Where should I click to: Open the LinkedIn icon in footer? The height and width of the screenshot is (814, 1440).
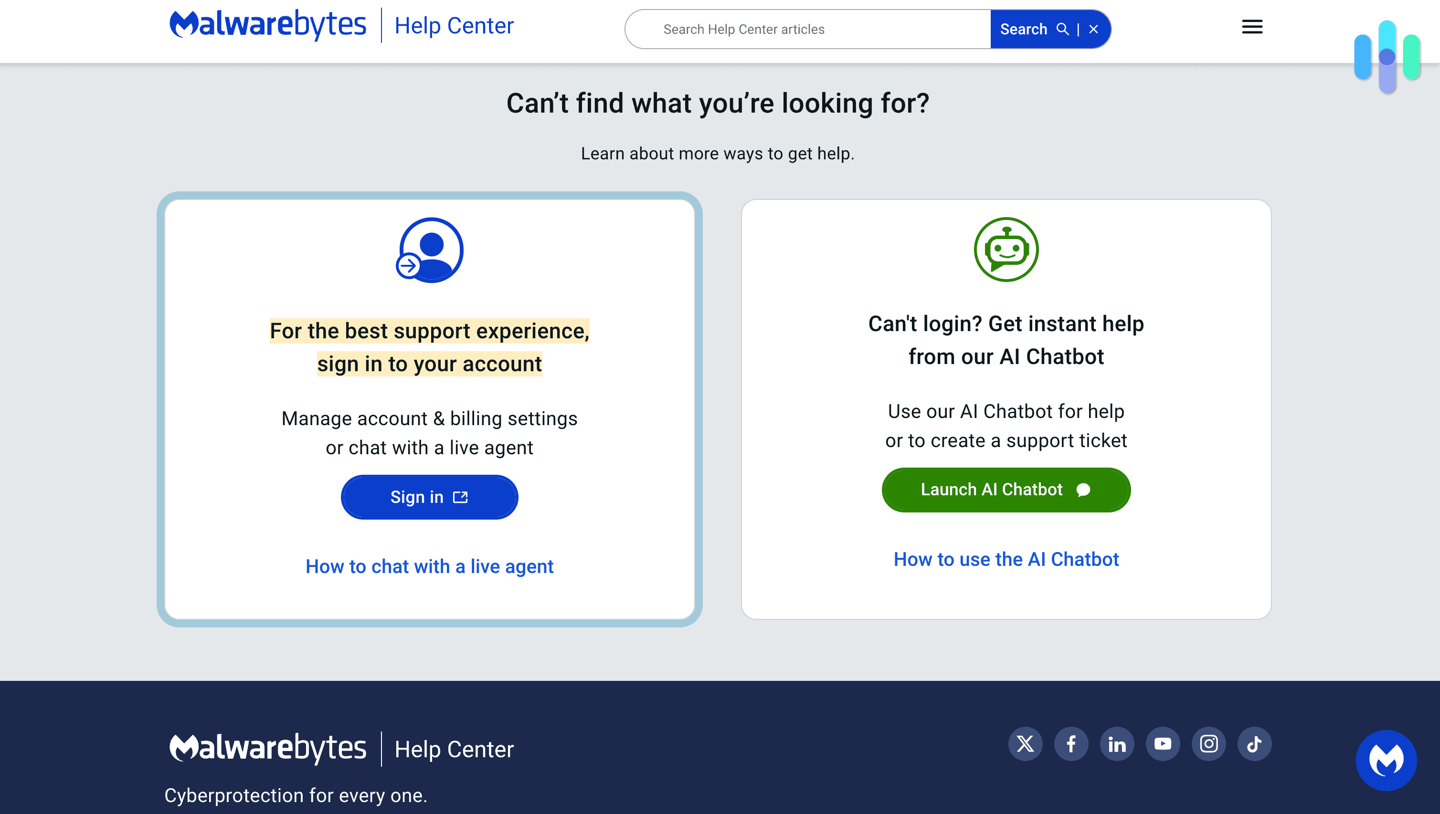(1117, 743)
